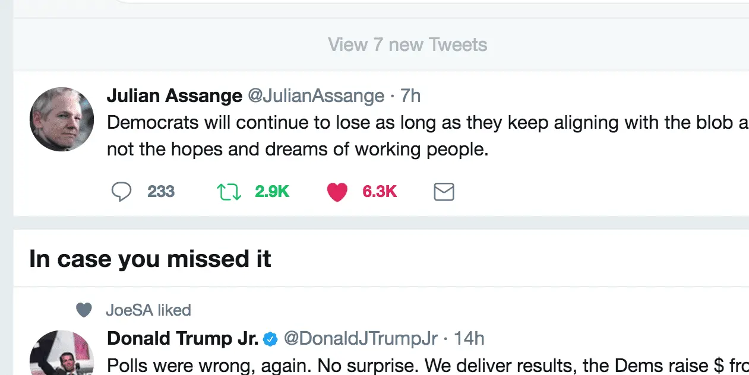Open the 7h timestamp permalink
This screenshot has height=375, width=749.
(x=410, y=96)
